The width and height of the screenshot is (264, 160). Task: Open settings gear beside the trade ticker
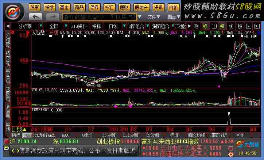tap(231, 154)
